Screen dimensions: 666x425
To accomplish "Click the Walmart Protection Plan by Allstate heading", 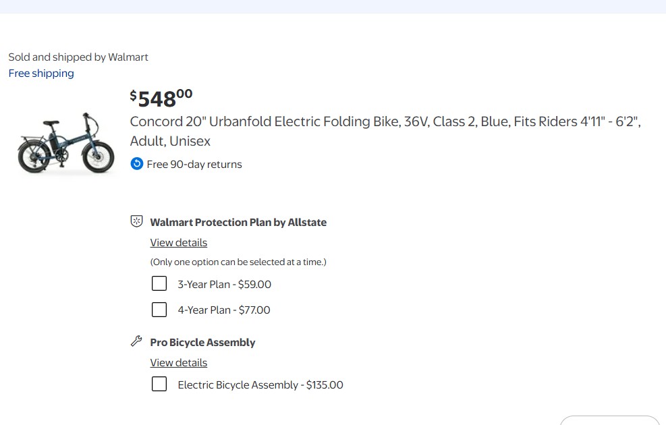I will [238, 223].
